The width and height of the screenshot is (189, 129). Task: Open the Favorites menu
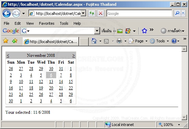point(47,23)
